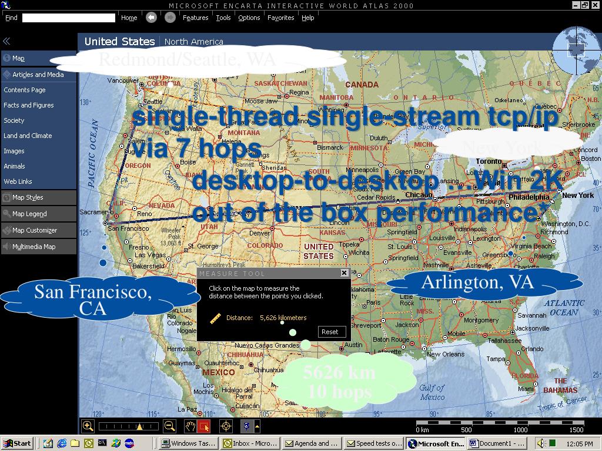Click the blue pushpin tool icon
602x451 pixels.
pyautogui.click(x=246, y=426)
